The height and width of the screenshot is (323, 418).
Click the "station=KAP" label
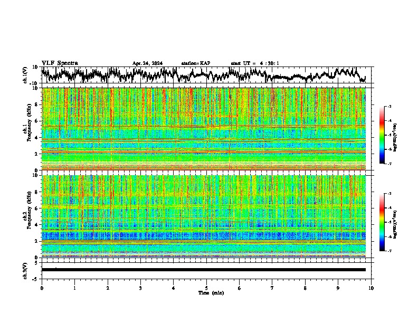(x=196, y=63)
